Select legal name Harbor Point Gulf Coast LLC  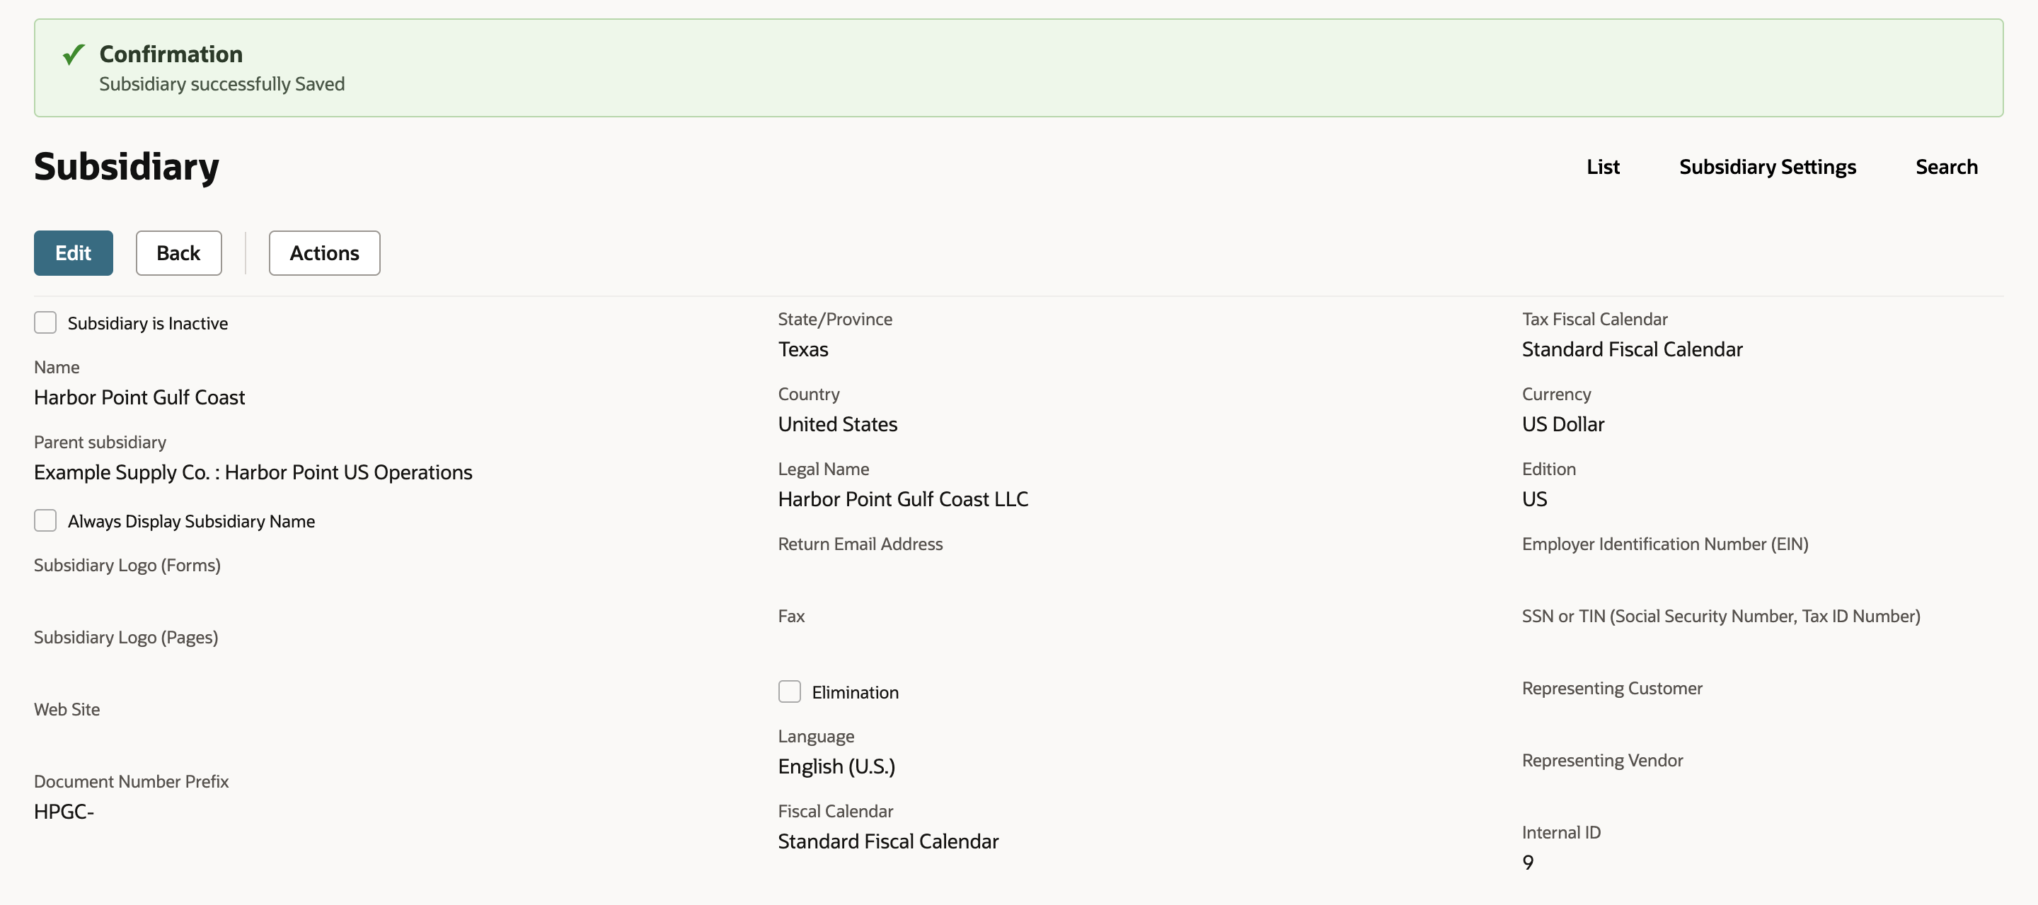[904, 500]
